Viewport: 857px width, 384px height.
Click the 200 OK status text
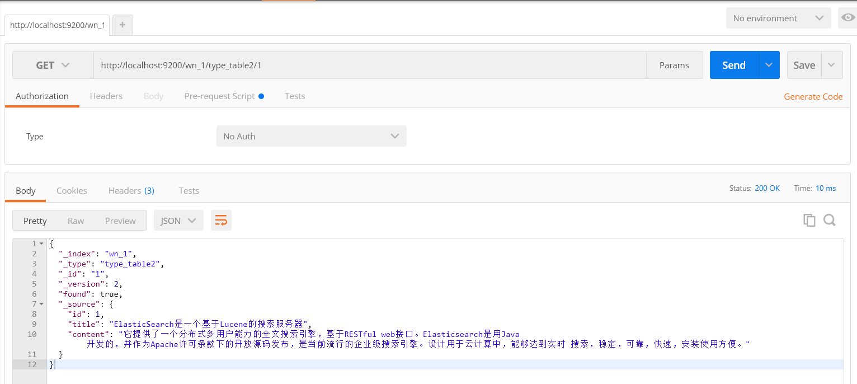tap(767, 188)
